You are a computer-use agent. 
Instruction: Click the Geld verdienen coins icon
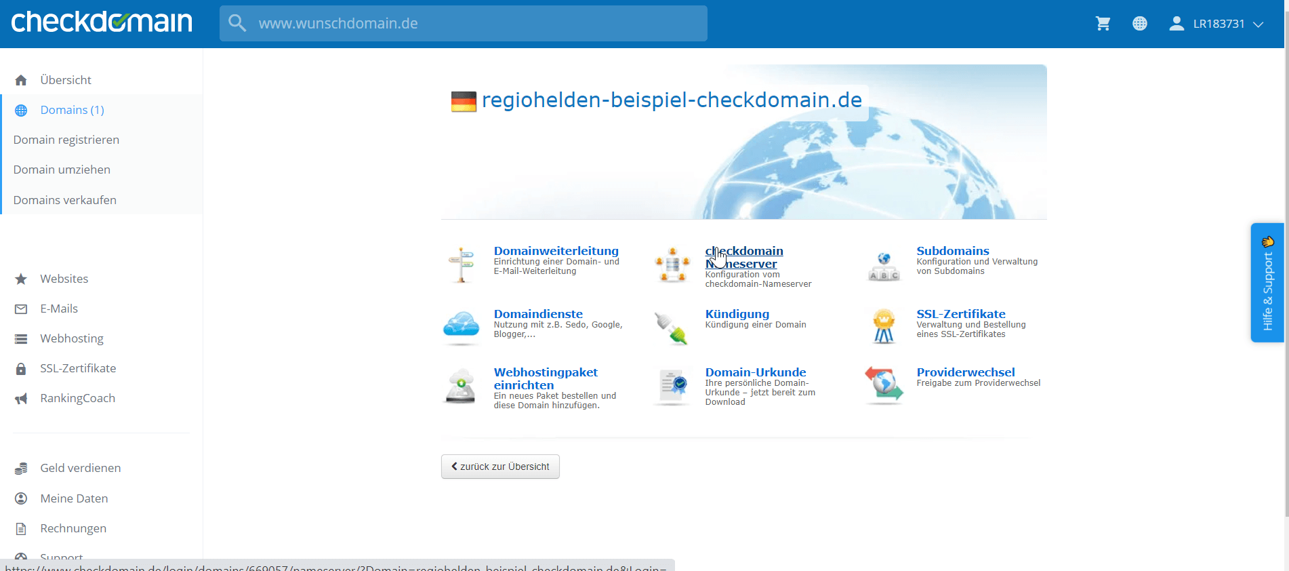[21, 468]
